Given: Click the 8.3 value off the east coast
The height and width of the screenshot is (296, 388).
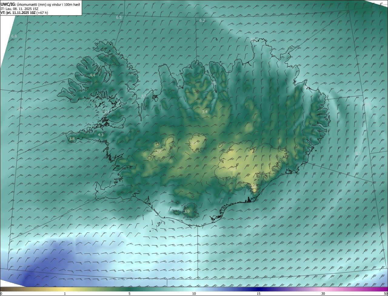Looking at the screenshot, I should tap(358, 153).
